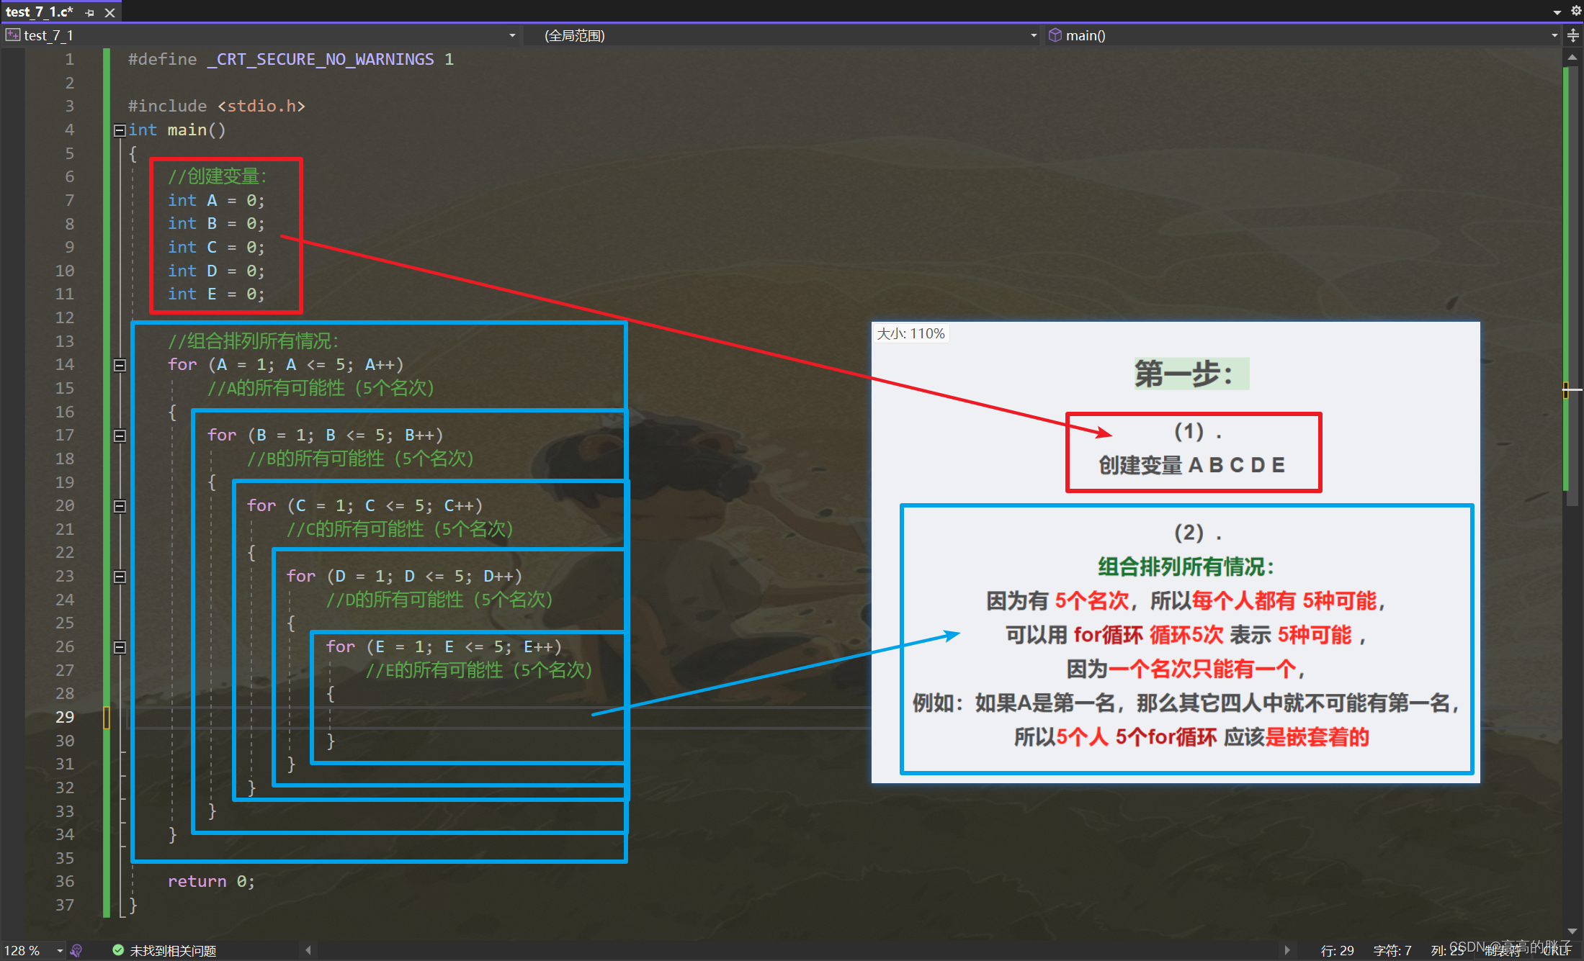This screenshot has height=961, width=1584.
Task: Open the document tab overflow list
Action: click(1557, 12)
